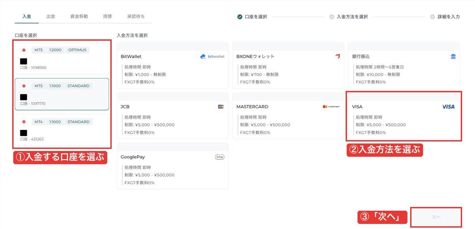Click the Mastercard logo
The width and height of the screenshot is (475, 229).
pyautogui.click(x=331, y=107)
